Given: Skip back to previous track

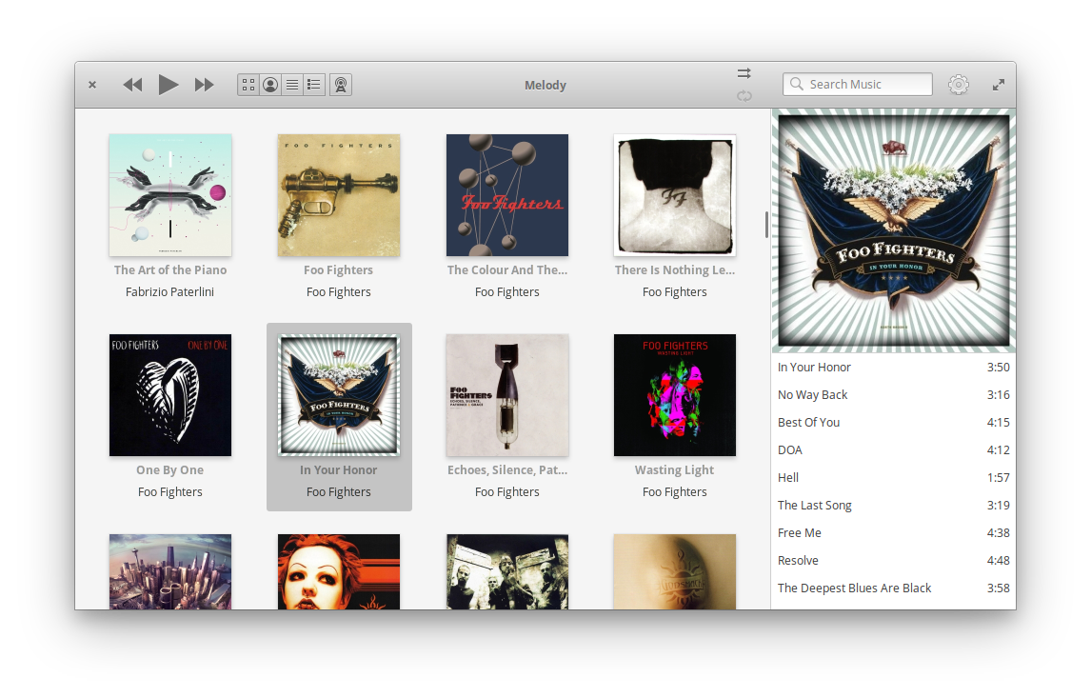Looking at the screenshot, I should point(132,85).
